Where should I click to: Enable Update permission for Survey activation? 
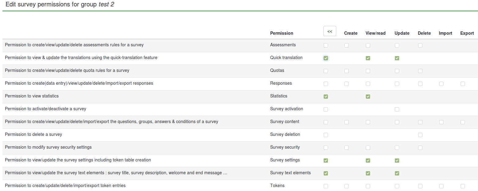pos(397,109)
